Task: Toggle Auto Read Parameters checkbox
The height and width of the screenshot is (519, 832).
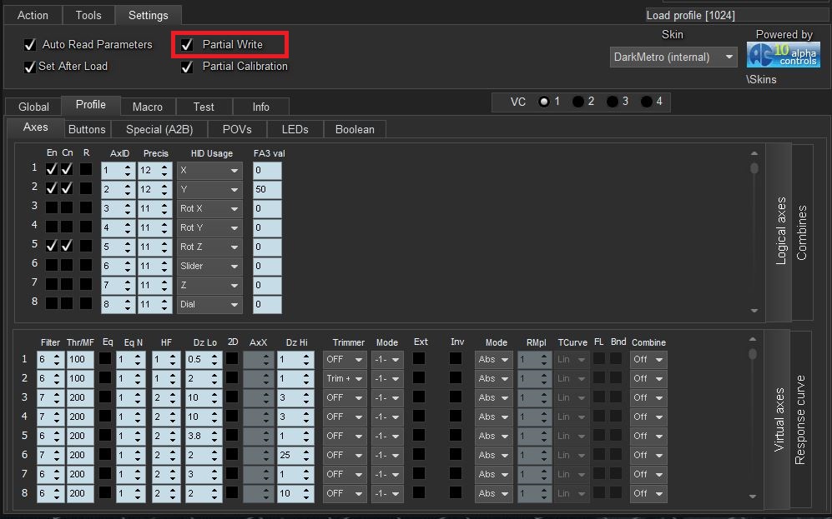Action: [x=30, y=45]
